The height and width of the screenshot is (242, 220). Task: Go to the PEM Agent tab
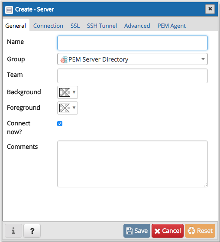(x=171, y=26)
